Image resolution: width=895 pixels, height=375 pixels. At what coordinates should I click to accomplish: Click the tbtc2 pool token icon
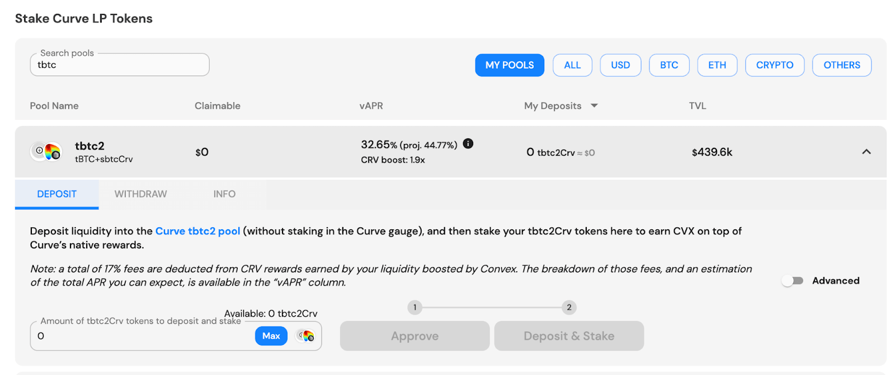point(46,151)
